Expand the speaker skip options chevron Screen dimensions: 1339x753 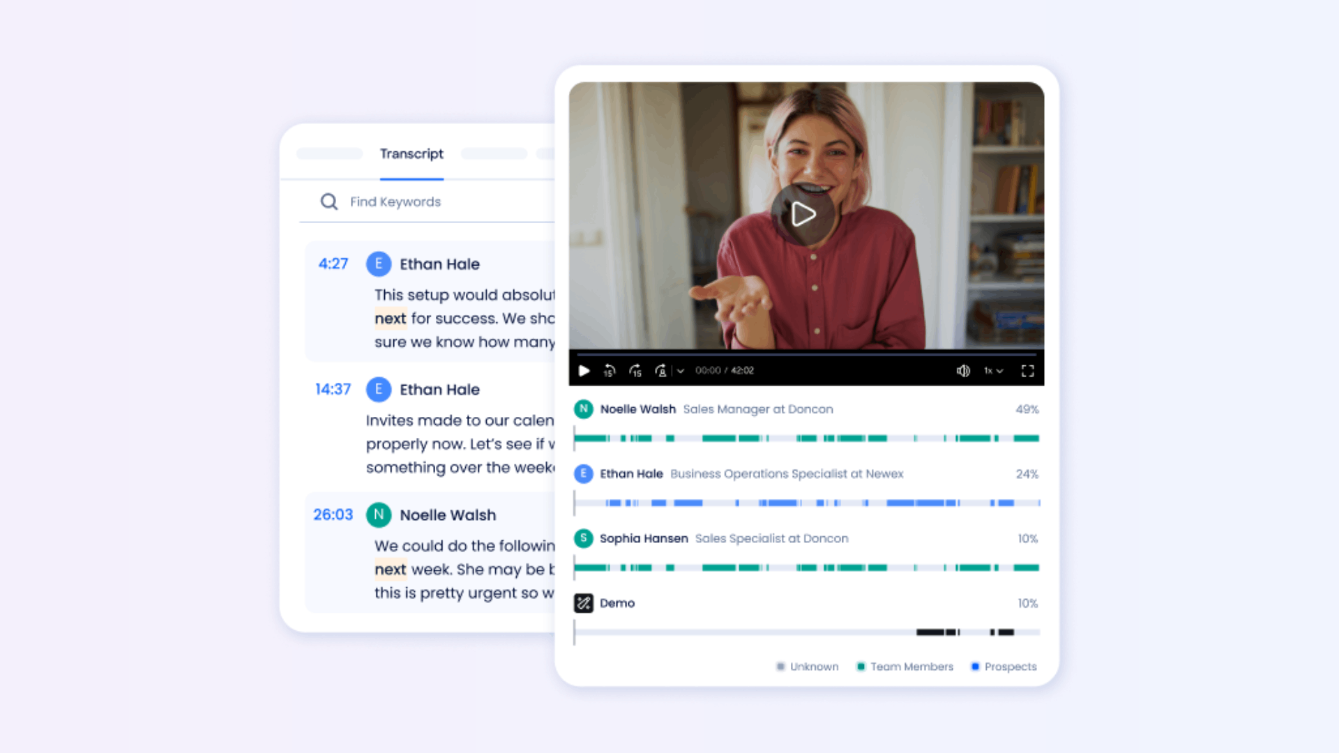point(681,371)
